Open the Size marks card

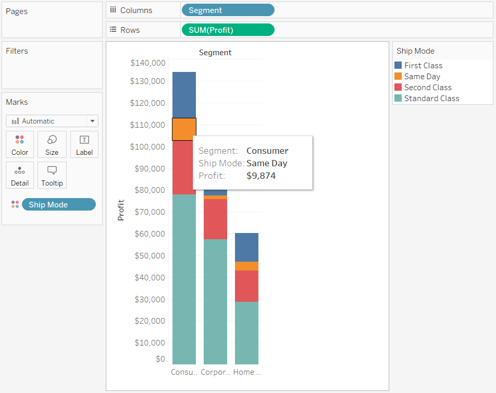click(x=52, y=144)
